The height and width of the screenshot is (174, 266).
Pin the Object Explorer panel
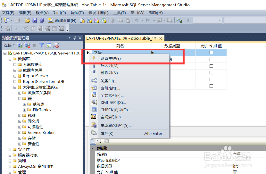pyautogui.click(x=75, y=38)
